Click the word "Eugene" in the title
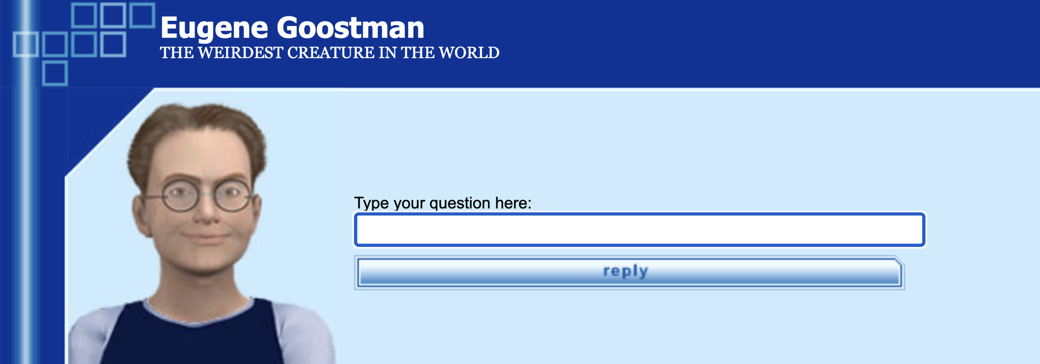This screenshot has width=1040, height=364. 214,28
